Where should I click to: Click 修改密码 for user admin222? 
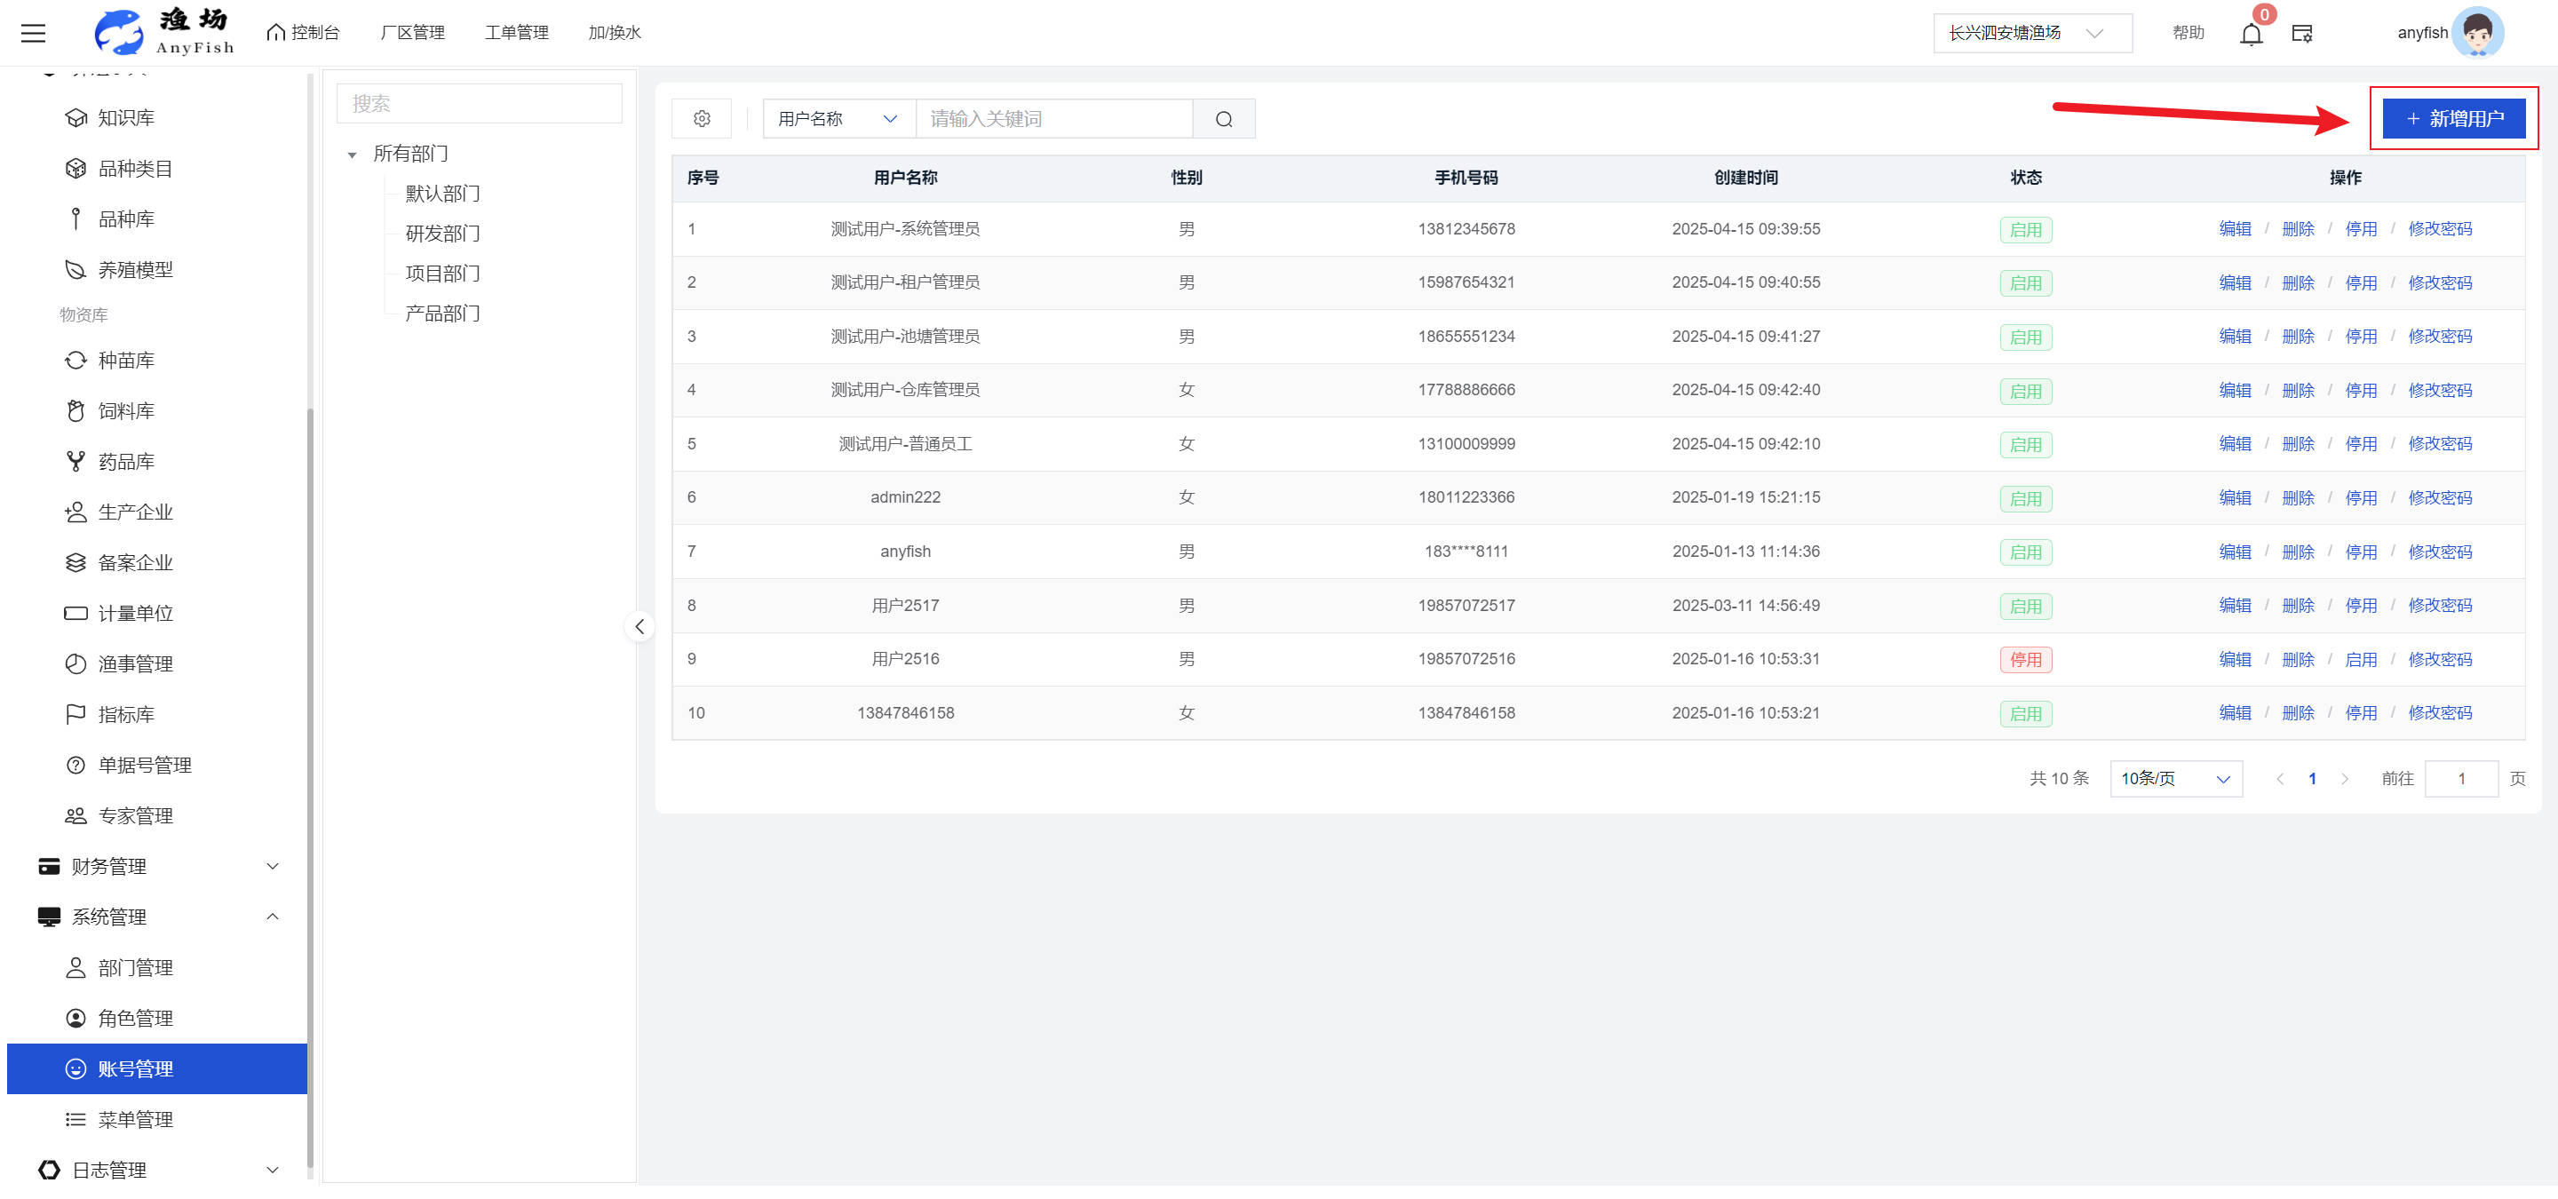click(2439, 498)
